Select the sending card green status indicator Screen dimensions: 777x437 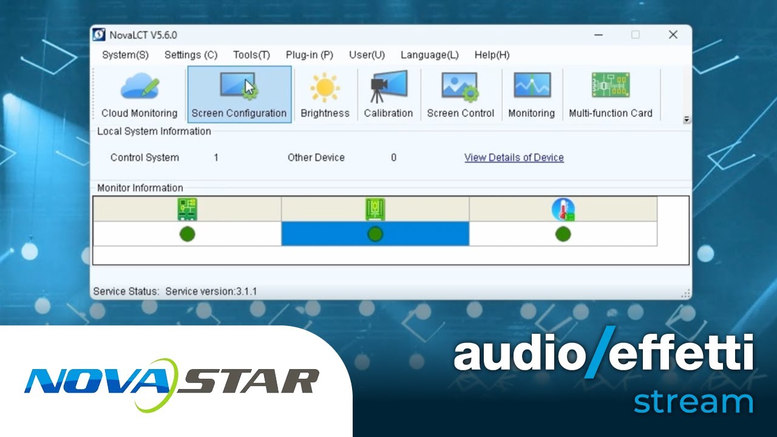coord(187,234)
